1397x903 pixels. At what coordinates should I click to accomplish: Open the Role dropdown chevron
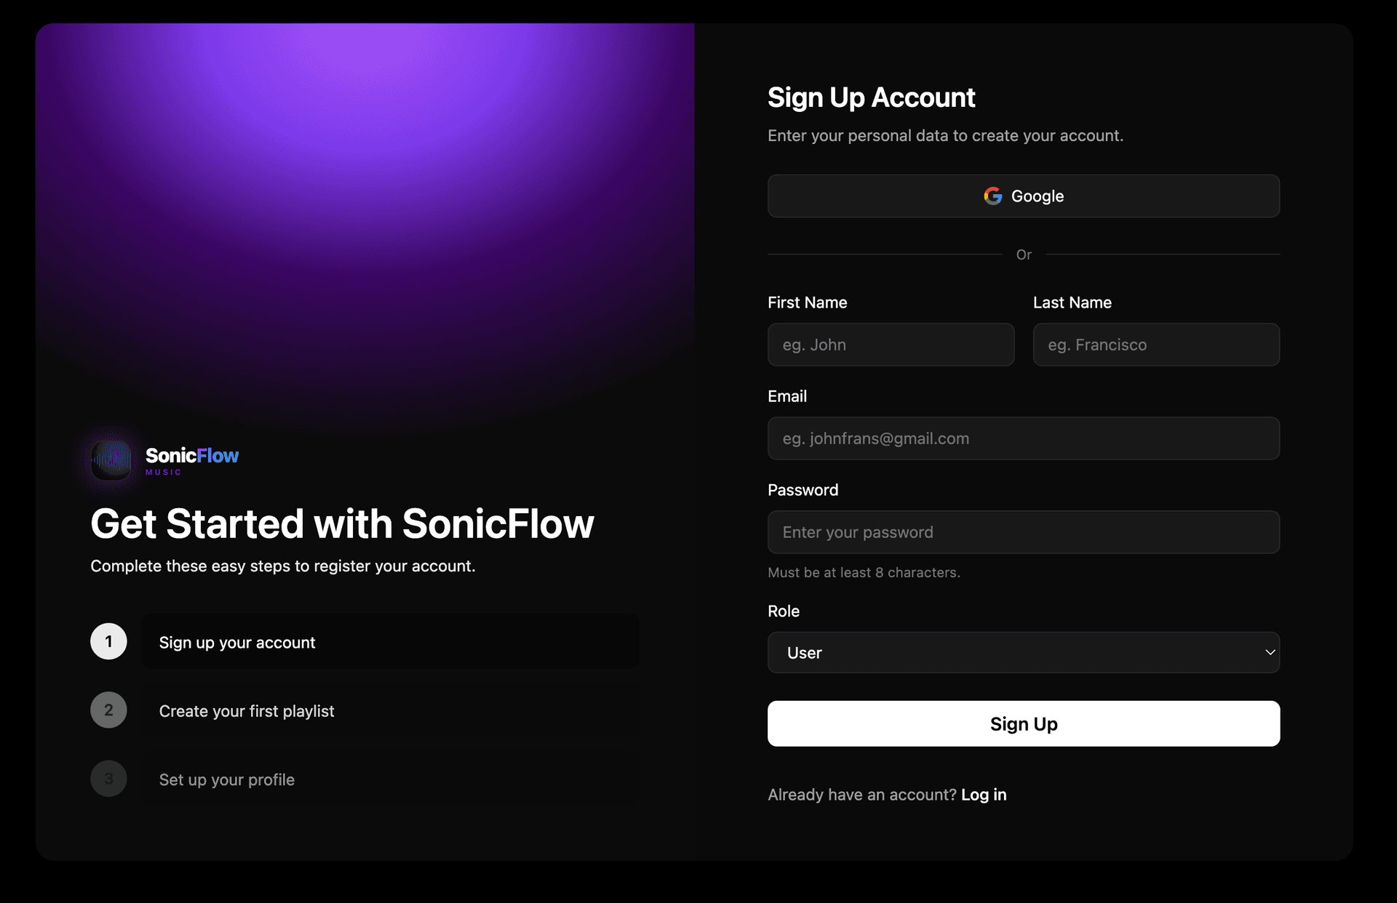(x=1270, y=652)
